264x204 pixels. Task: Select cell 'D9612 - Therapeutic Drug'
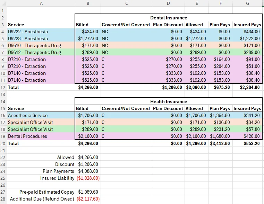41,52
